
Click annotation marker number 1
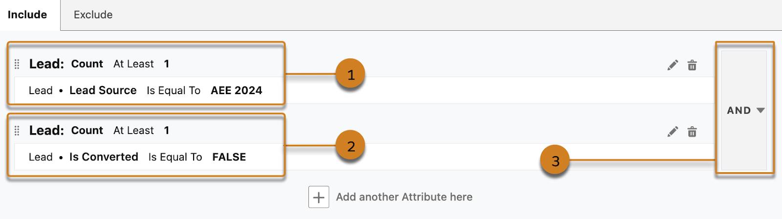[x=350, y=75]
